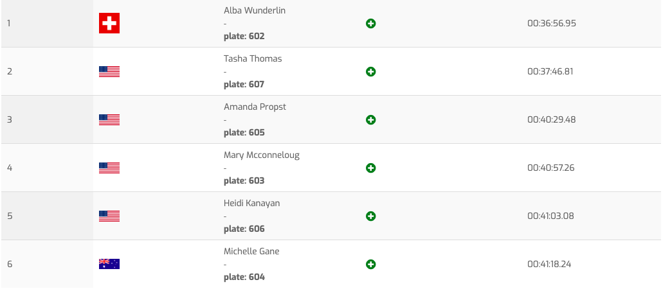
Task: Click Mary Mcconneloug's US flag icon
Action: tap(109, 168)
